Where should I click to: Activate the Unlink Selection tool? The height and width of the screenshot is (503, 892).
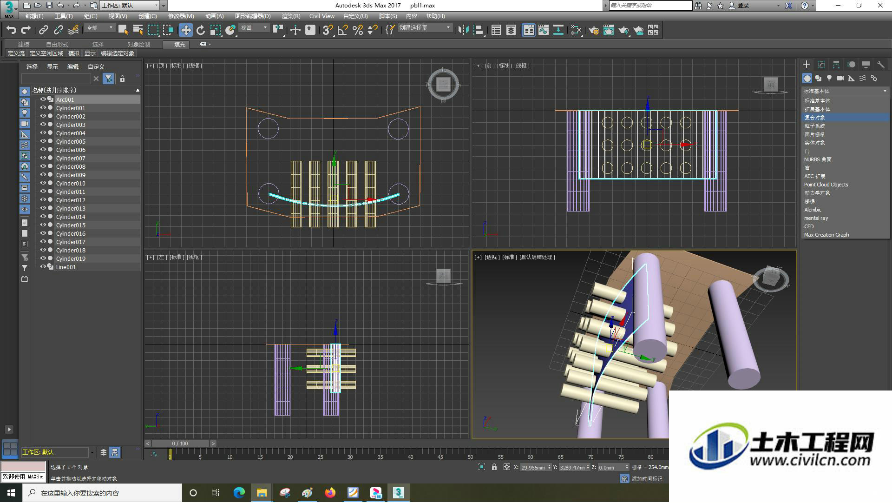tap(59, 30)
